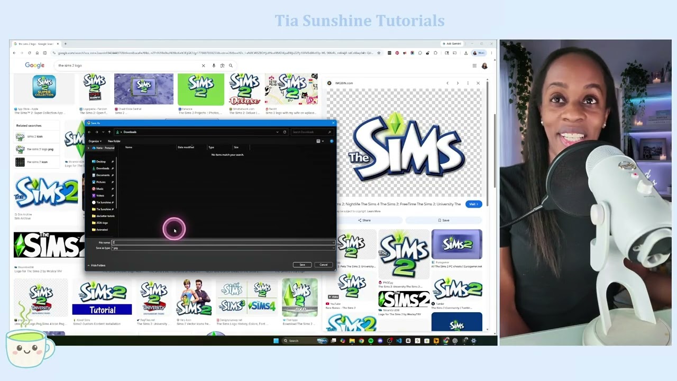Image resolution: width=677 pixels, height=381 pixels.
Task: Open the Google apps grid
Action: (474, 66)
